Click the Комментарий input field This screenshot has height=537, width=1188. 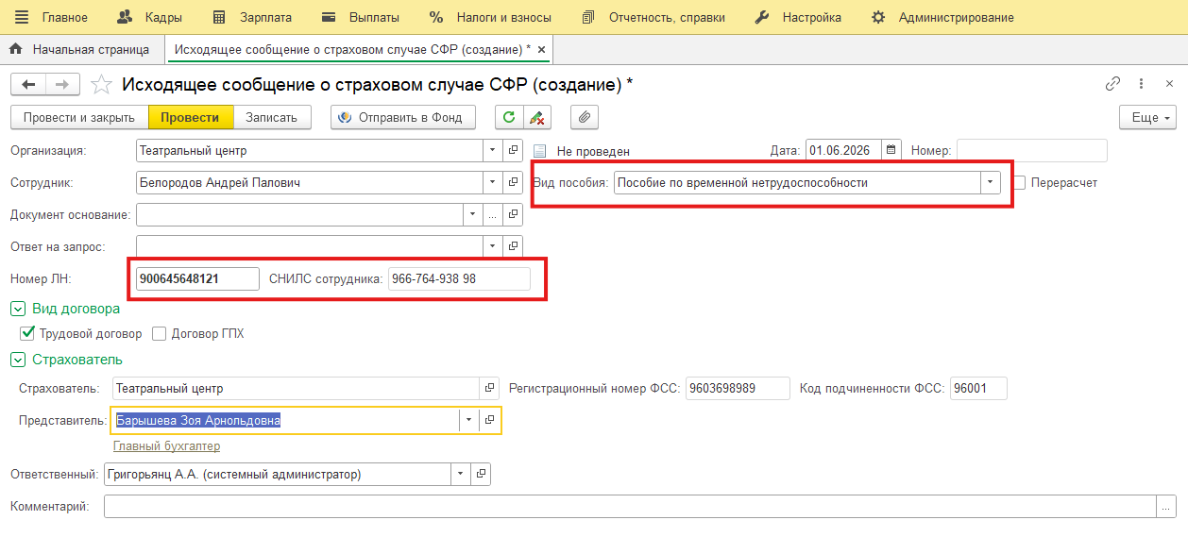pyautogui.click(x=630, y=507)
